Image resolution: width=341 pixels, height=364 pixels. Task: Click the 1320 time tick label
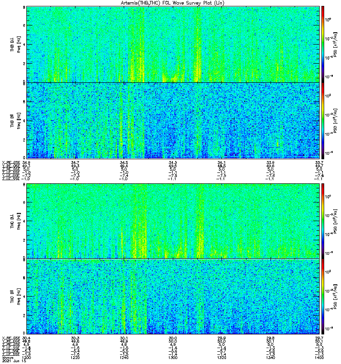point(221,358)
